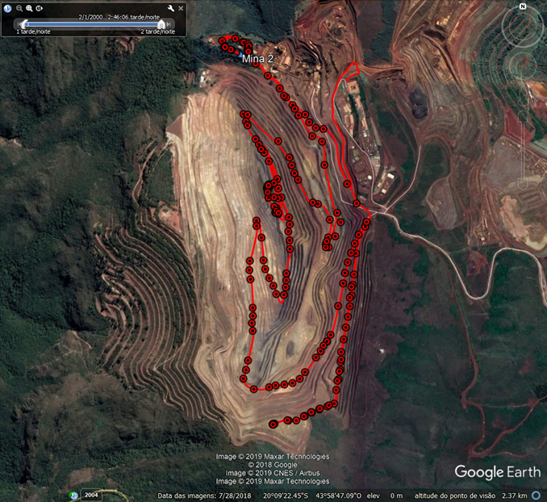
Task: Click the blue time slider bar
Action: [93, 24]
